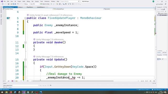Collapse the Awake method region

[x=25, y=43]
